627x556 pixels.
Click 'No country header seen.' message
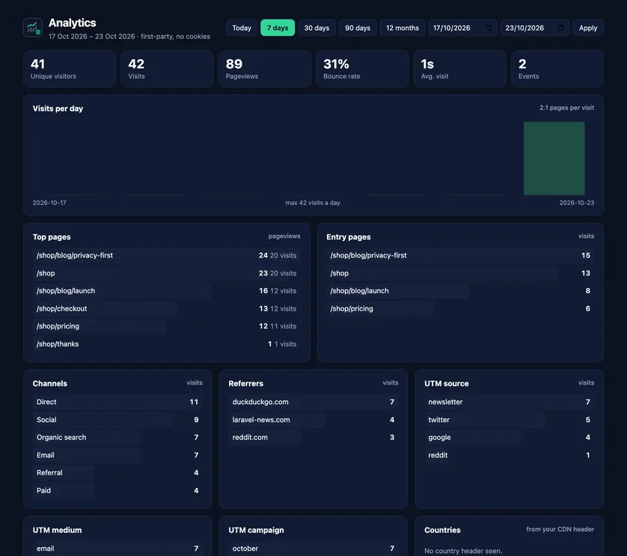pos(463,551)
